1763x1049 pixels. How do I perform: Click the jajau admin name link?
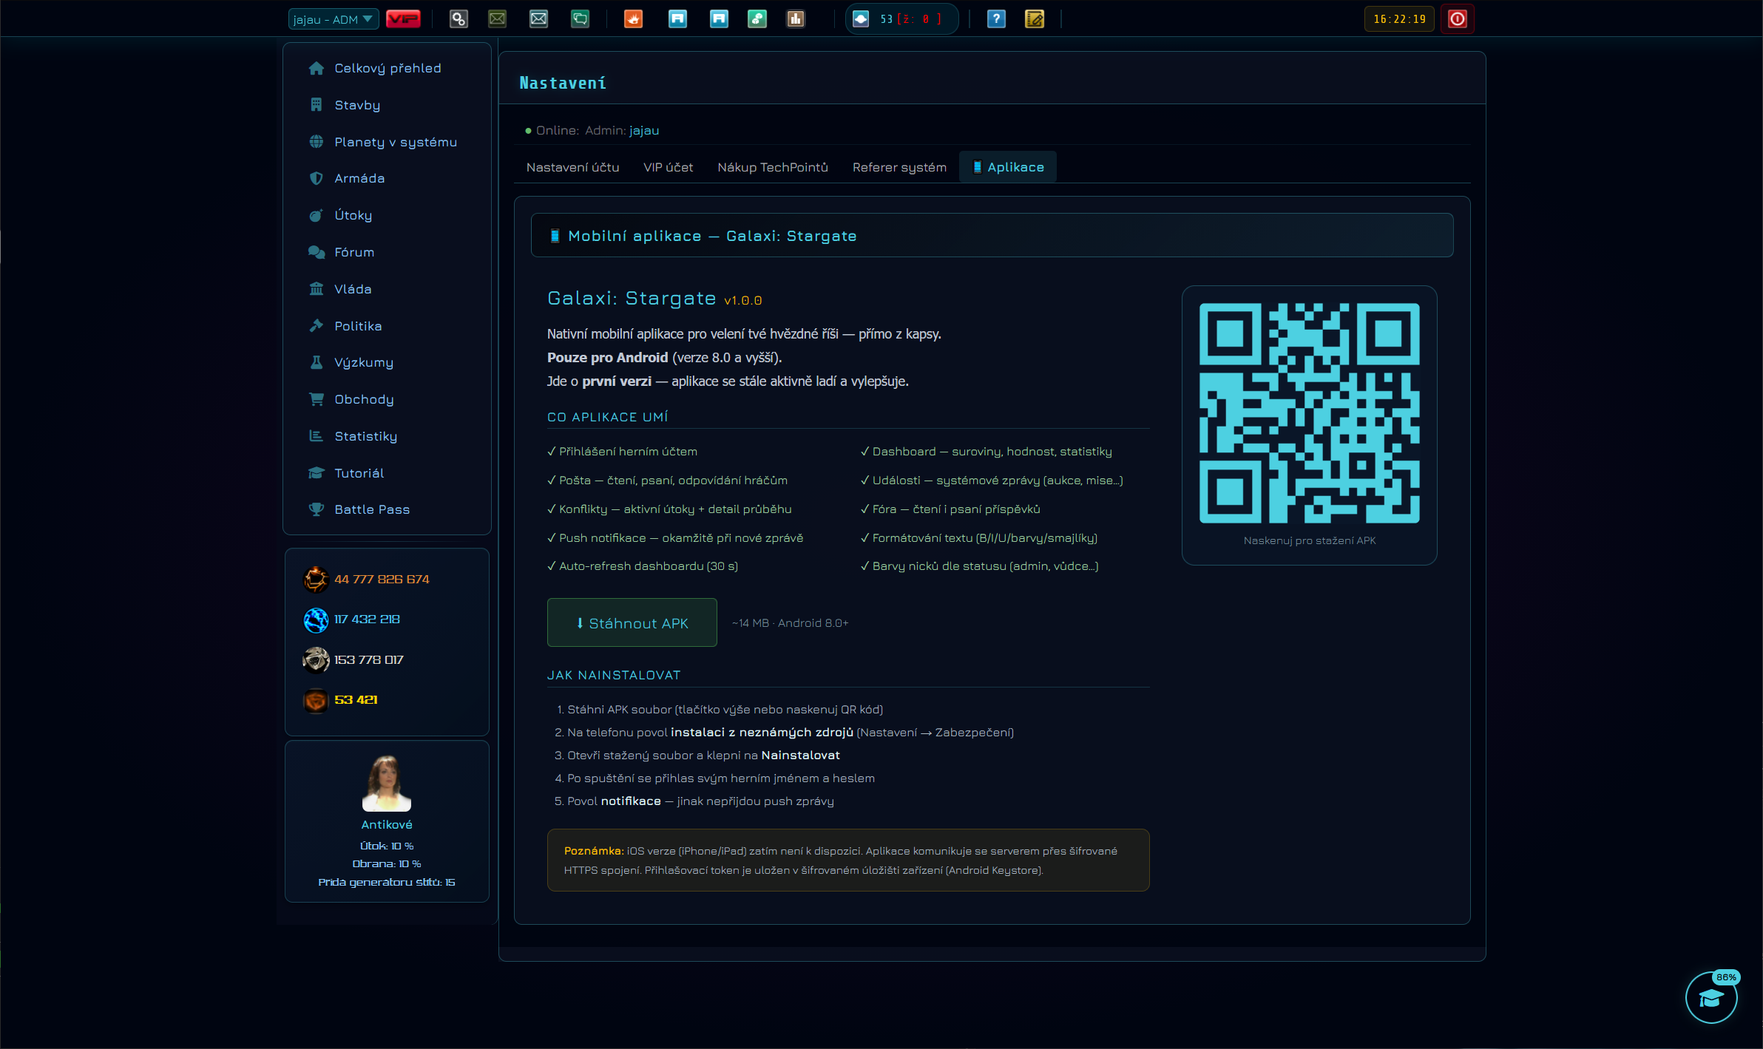[x=644, y=130]
